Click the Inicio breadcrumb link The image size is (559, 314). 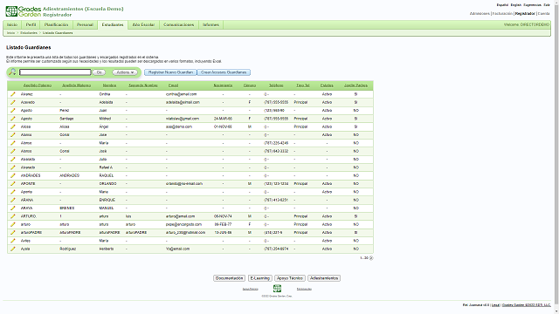pos(10,33)
